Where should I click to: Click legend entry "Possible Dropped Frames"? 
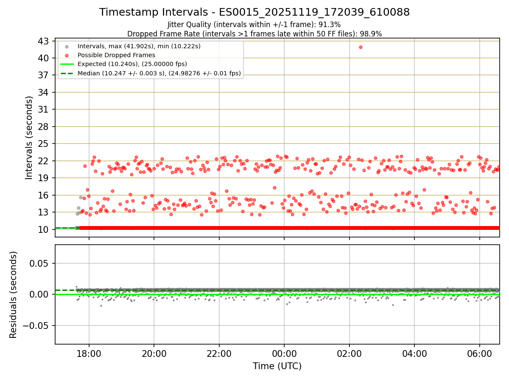[116, 55]
